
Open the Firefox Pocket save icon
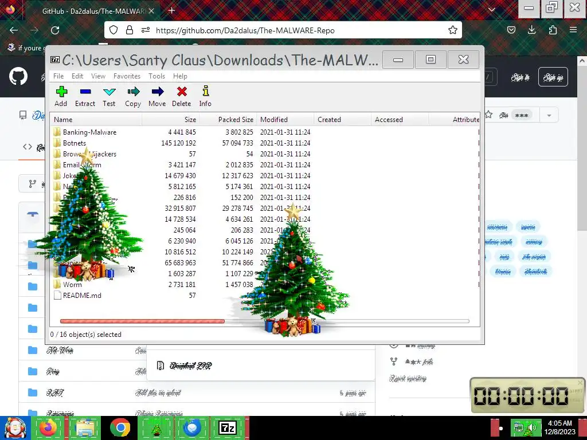pos(511,30)
